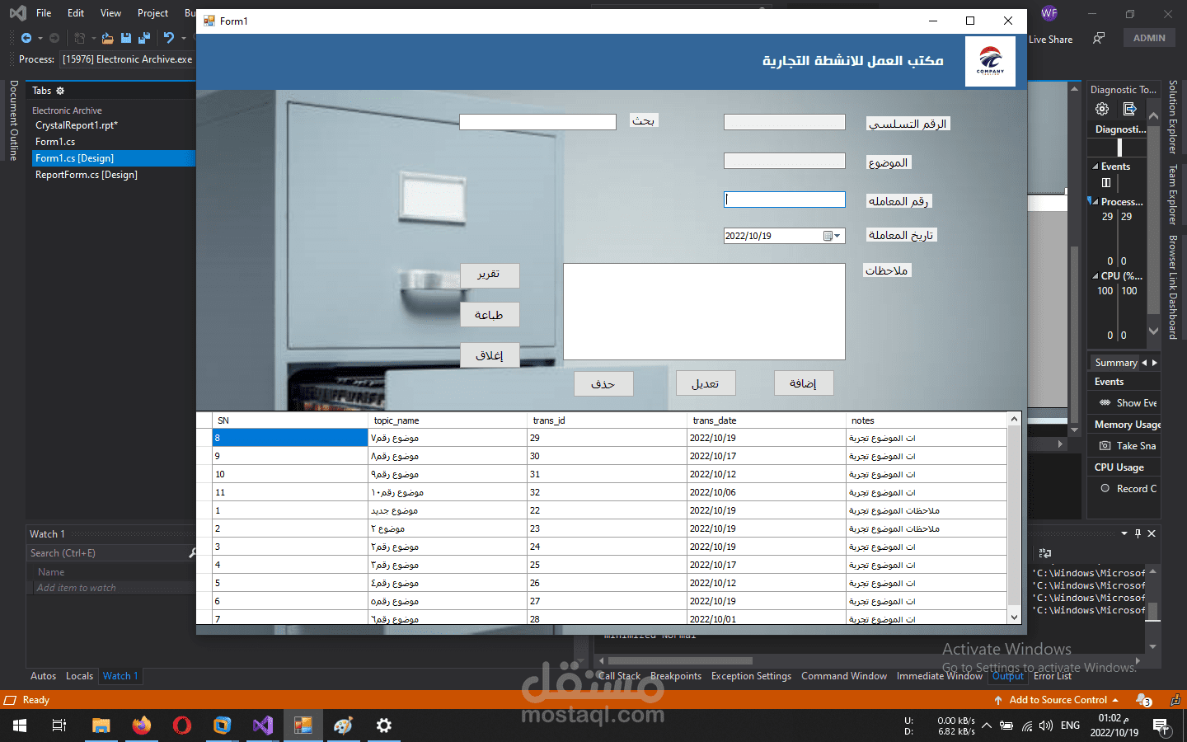
Task: Open the File menu
Action: (44, 13)
